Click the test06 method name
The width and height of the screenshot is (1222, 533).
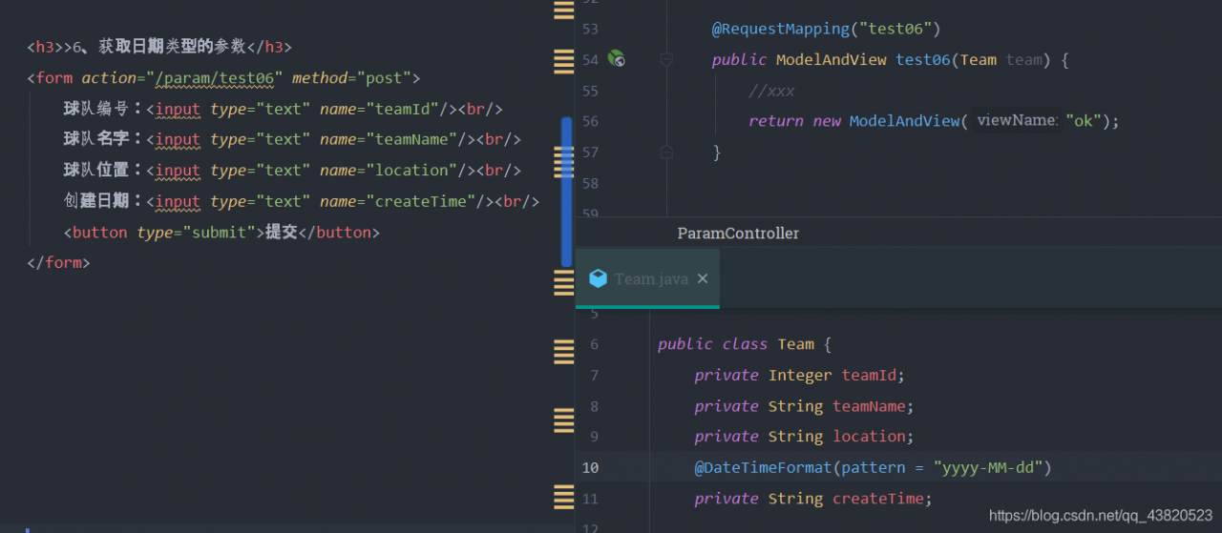922,59
